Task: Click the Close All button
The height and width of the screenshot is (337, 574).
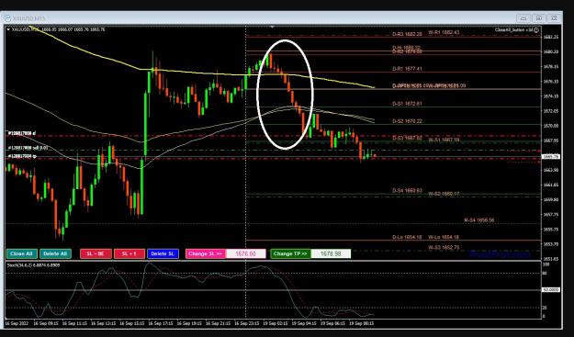Action: tap(22, 253)
